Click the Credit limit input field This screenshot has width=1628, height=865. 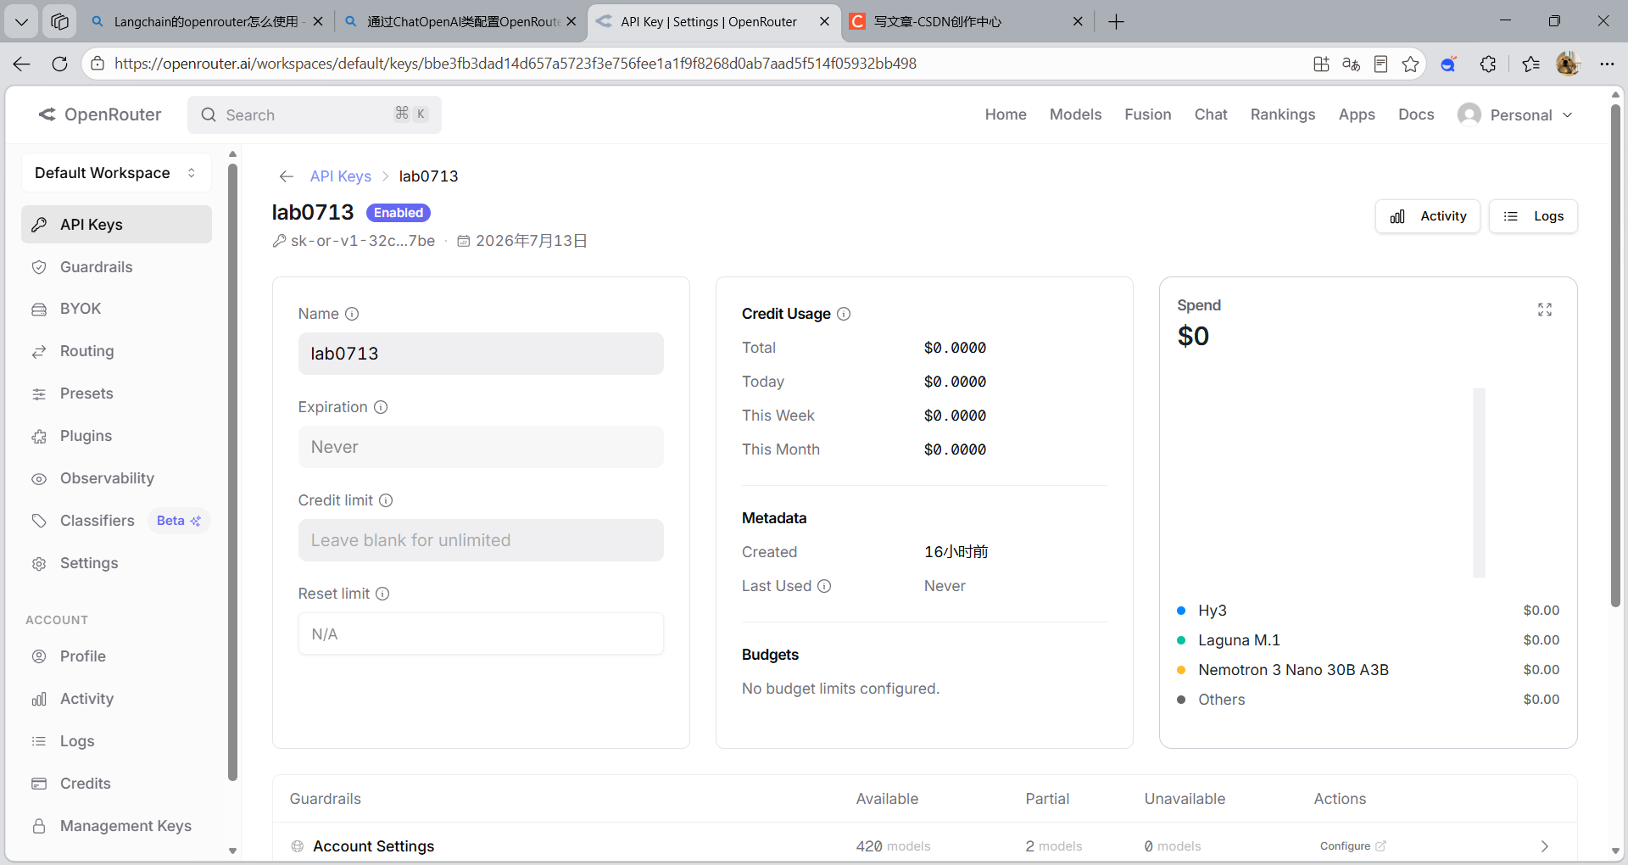[x=481, y=540]
